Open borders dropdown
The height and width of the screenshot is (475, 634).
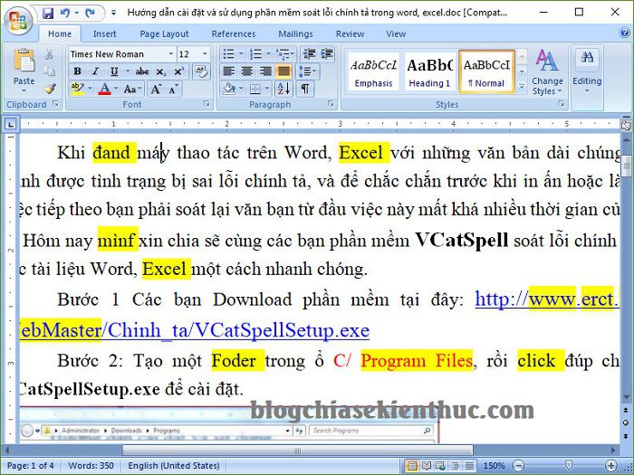(266, 89)
